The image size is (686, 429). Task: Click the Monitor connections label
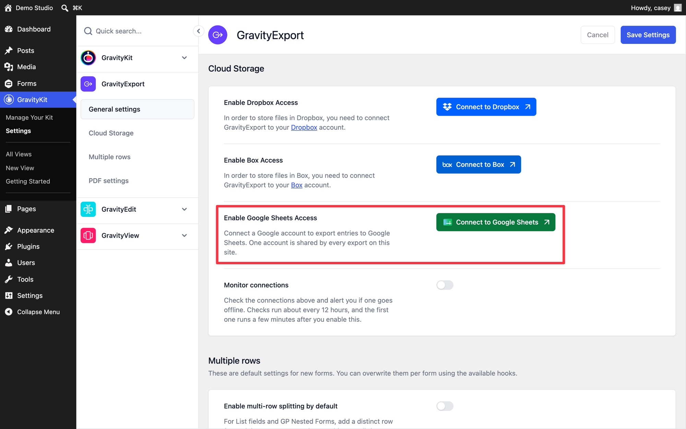coord(256,285)
